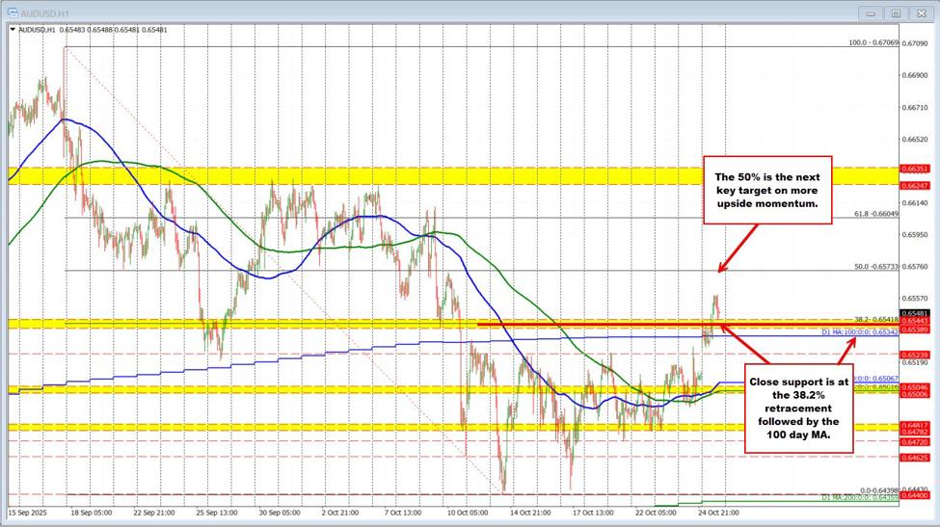Click the 0.66520 price scale value
The width and height of the screenshot is (940, 527).
pyautogui.click(x=915, y=139)
